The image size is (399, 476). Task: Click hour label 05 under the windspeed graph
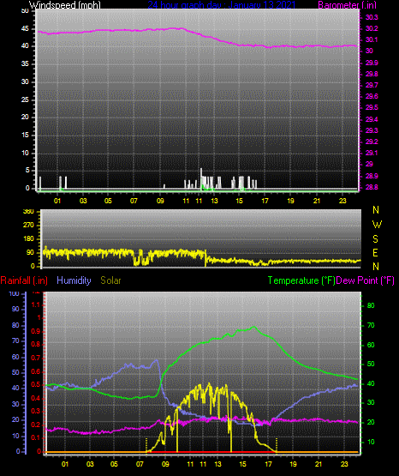coord(108,201)
